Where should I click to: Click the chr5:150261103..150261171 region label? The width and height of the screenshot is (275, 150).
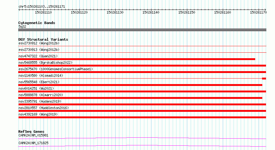tap(42, 7)
